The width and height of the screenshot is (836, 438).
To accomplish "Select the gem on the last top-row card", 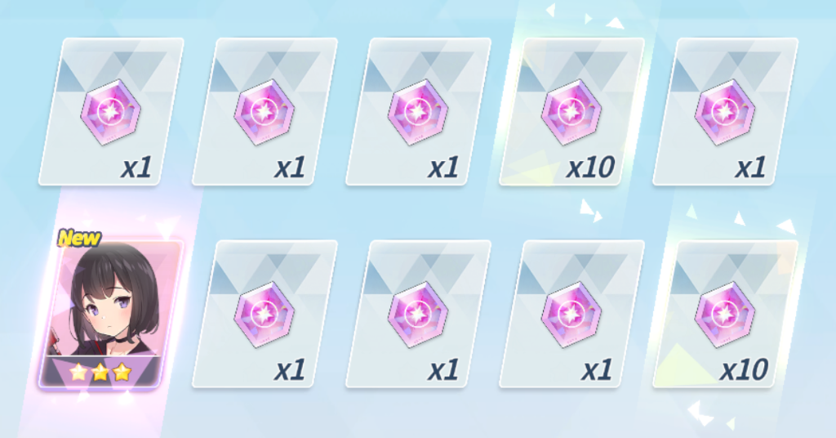I will [725, 112].
